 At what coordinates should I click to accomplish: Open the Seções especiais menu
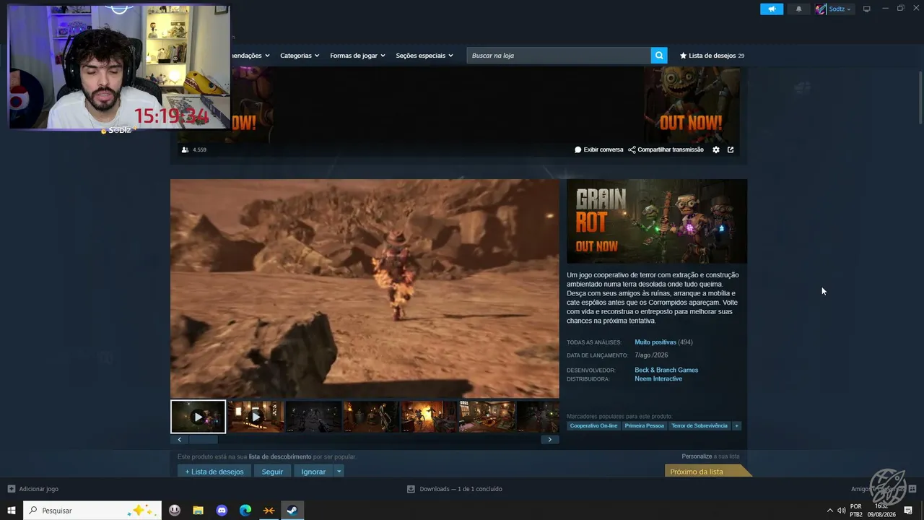click(424, 56)
